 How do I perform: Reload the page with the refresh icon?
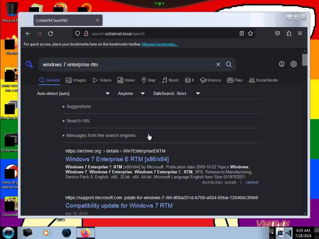point(50,34)
